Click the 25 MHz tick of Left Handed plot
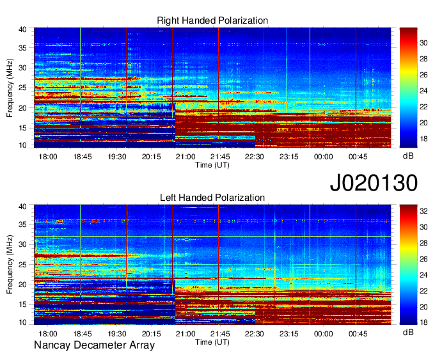435x353 pixels. click(23, 265)
